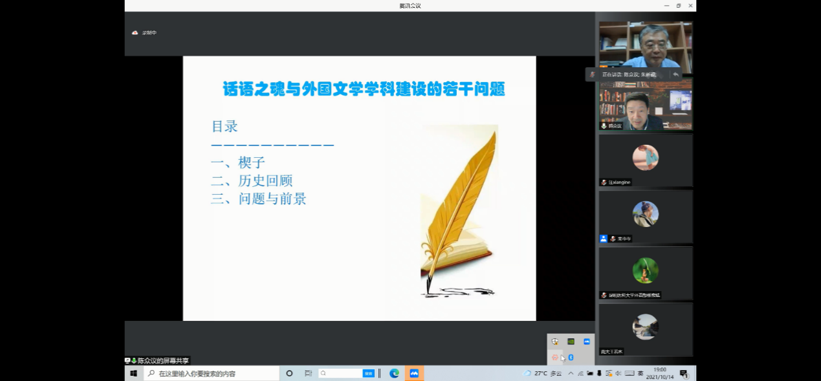The height and width of the screenshot is (381, 821).
Task: Toggle the input language indicator 英
Action: click(640, 373)
